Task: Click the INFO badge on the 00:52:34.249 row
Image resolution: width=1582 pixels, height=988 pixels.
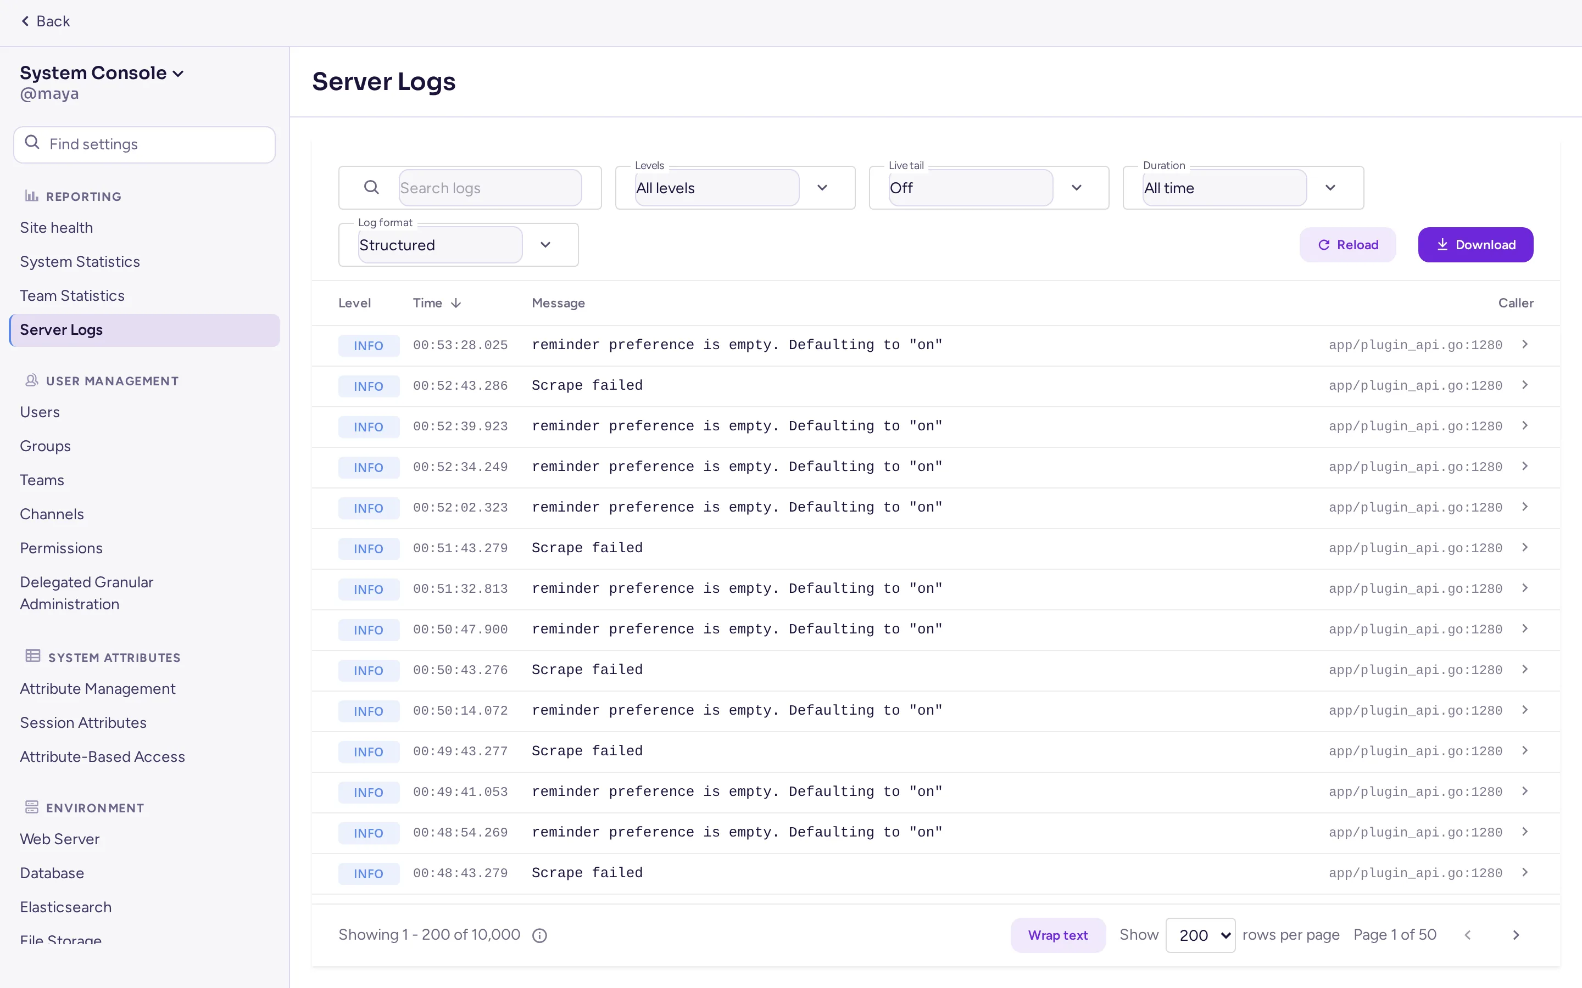Action: coord(369,467)
